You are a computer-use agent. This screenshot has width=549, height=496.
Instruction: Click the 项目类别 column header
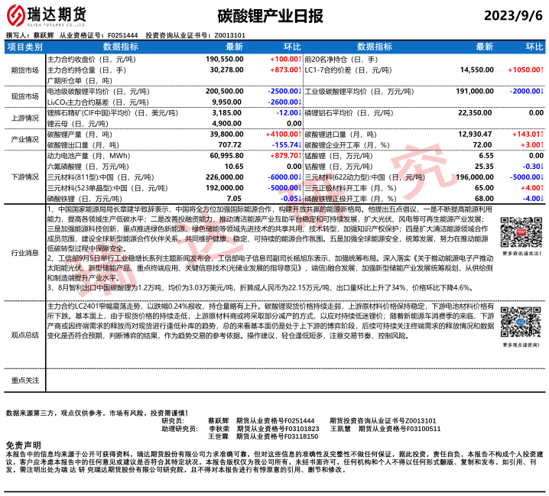pyautogui.click(x=25, y=47)
